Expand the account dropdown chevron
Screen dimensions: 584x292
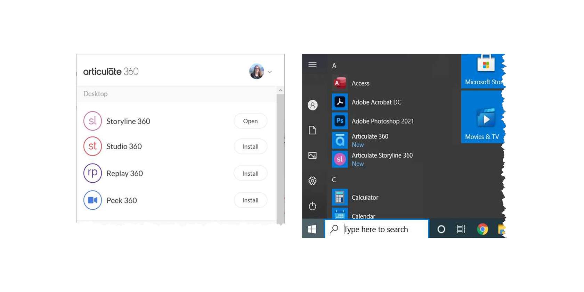pos(270,72)
